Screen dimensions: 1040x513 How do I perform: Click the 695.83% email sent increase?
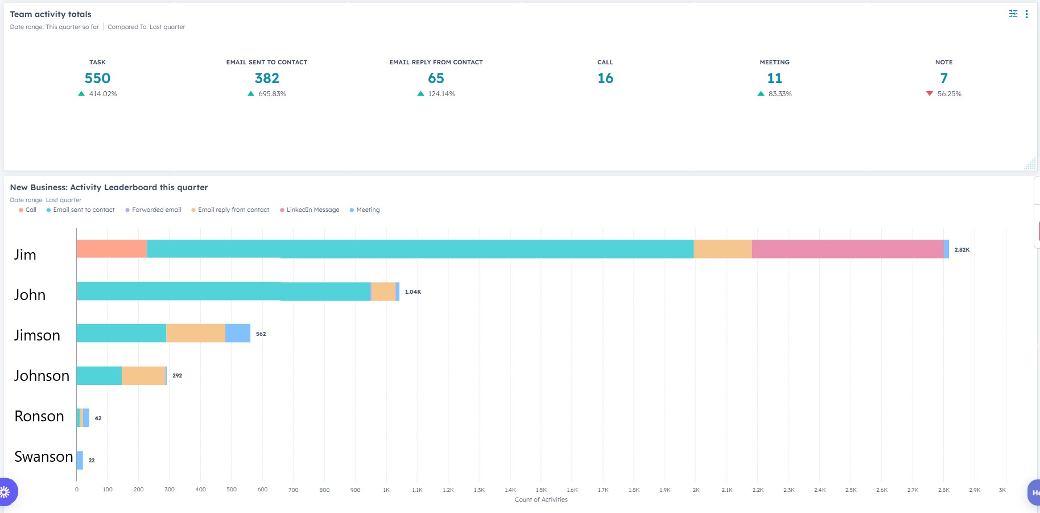pos(267,94)
